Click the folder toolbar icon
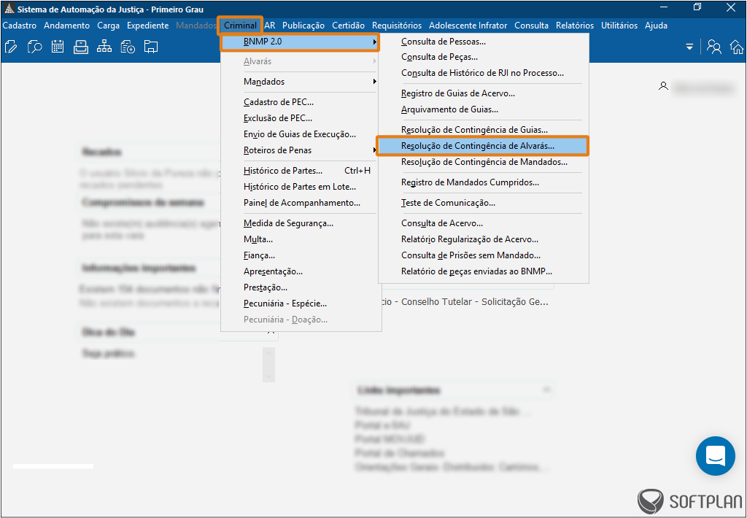 tap(151, 47)
